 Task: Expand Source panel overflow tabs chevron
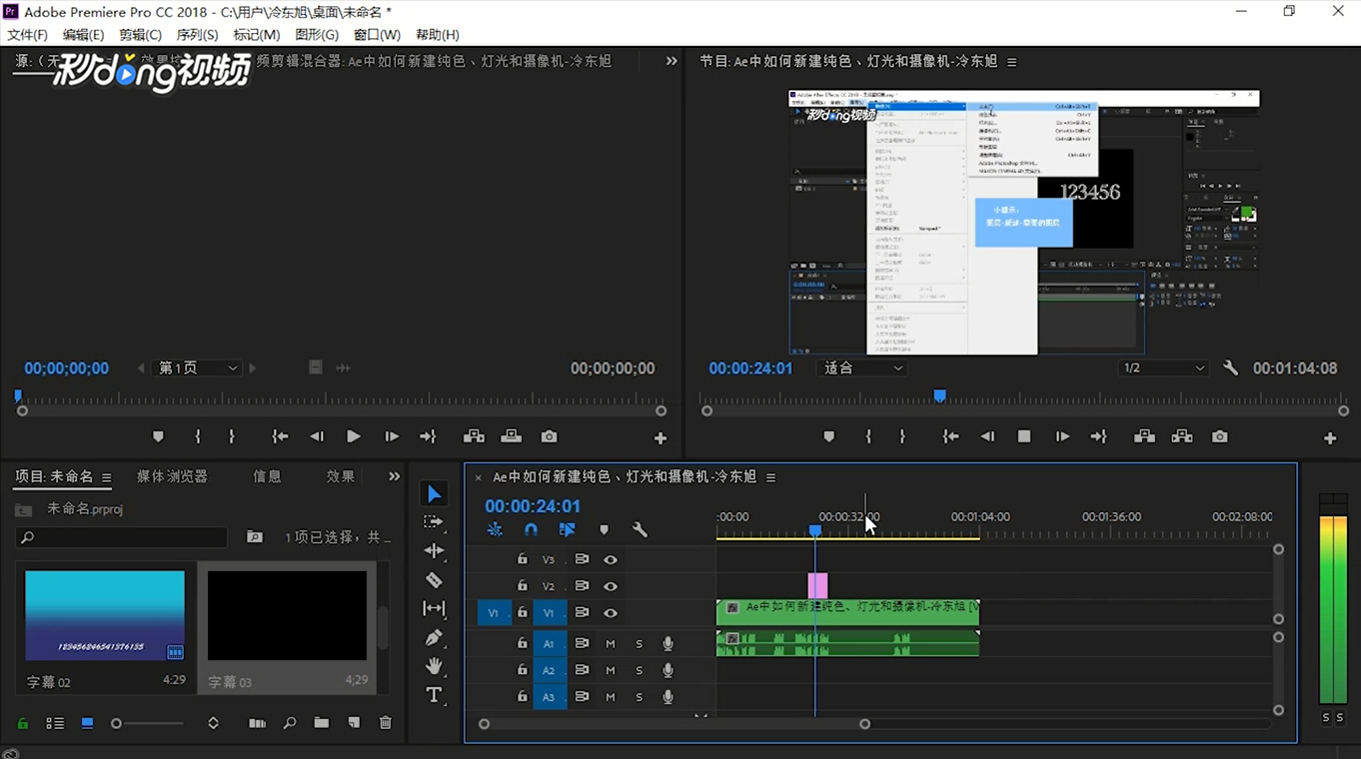pyautogui.click(x=672, y=61)
